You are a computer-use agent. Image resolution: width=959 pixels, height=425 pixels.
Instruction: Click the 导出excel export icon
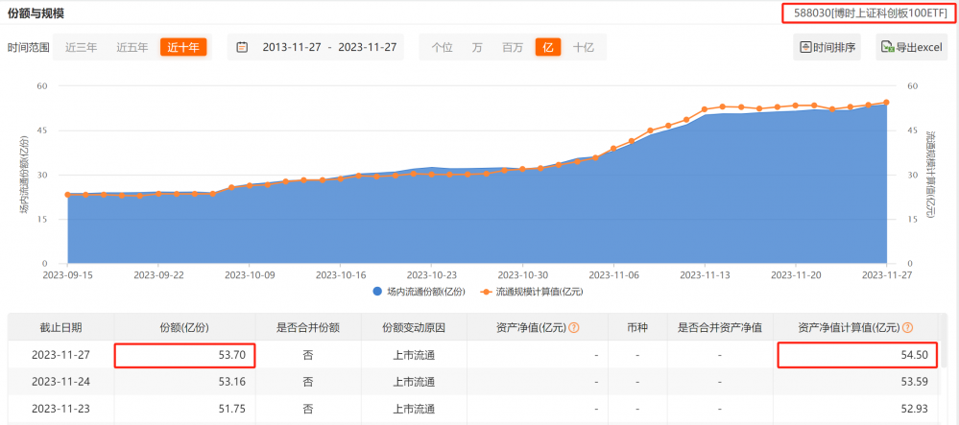tap(888, 47)
